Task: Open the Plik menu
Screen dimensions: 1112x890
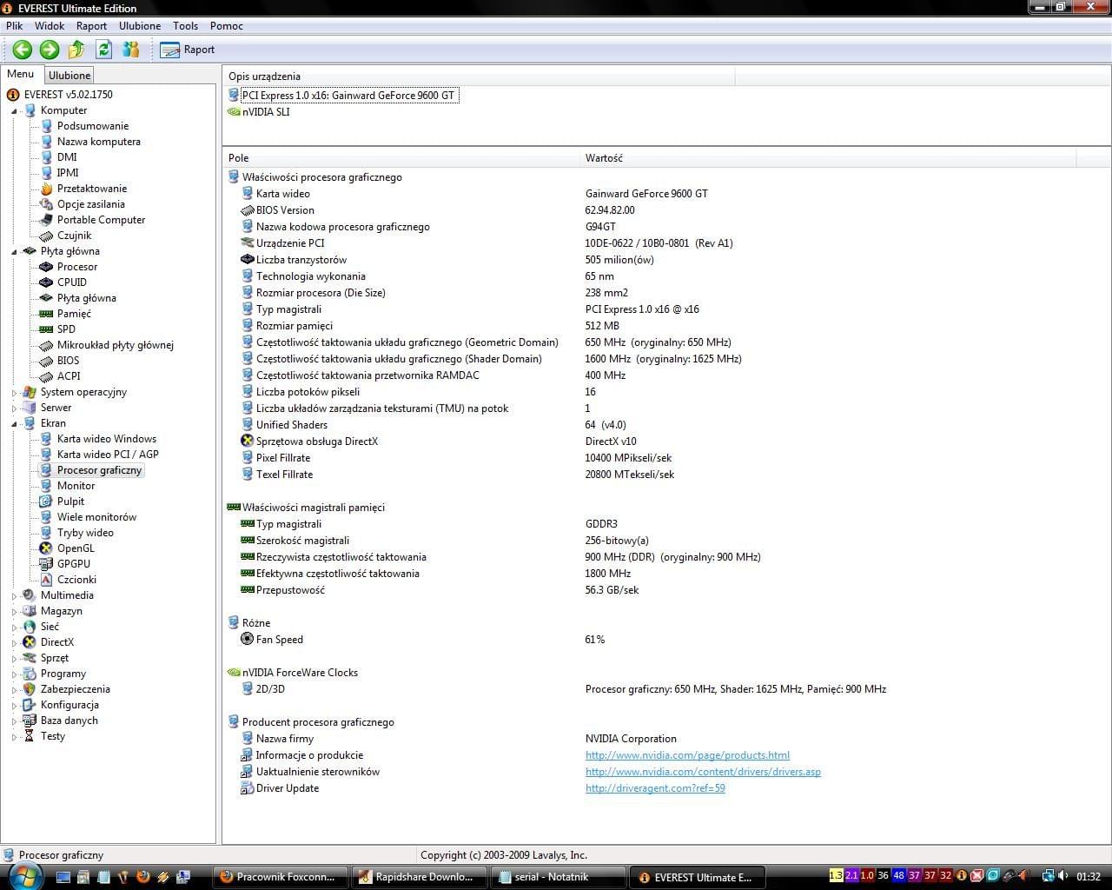Action: click(15, 26)
